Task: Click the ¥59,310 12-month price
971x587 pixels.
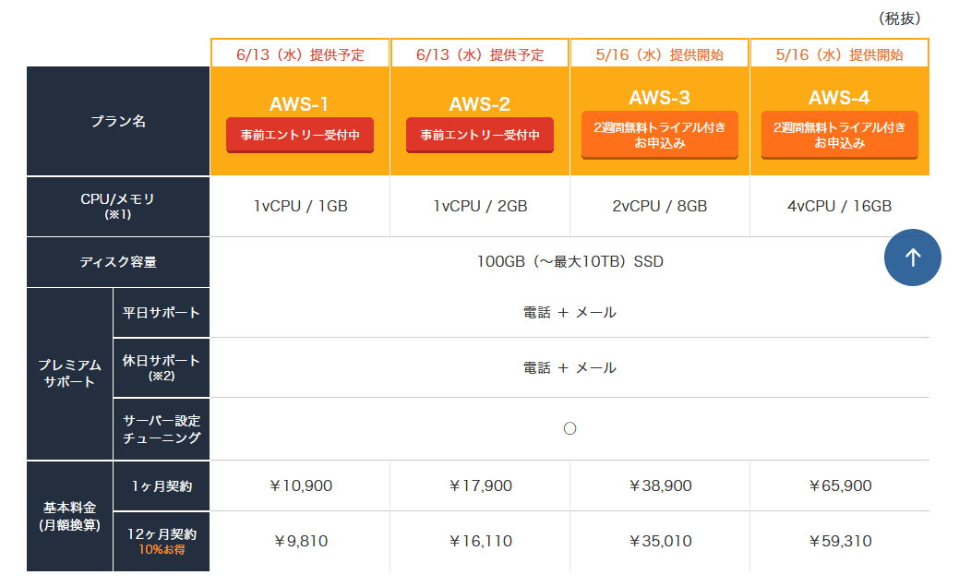Action: click(x=839, y=541)
